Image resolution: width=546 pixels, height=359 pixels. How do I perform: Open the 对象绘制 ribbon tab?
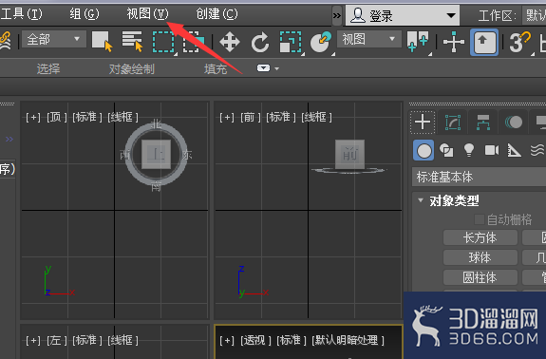pyautogui.click(x=132, y=69)
